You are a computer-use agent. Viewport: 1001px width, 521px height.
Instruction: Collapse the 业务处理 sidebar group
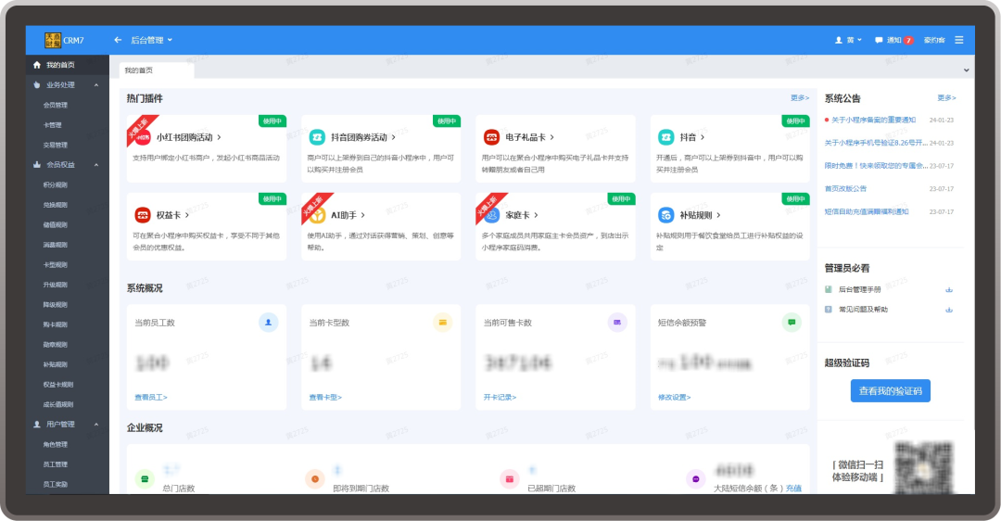67,85
